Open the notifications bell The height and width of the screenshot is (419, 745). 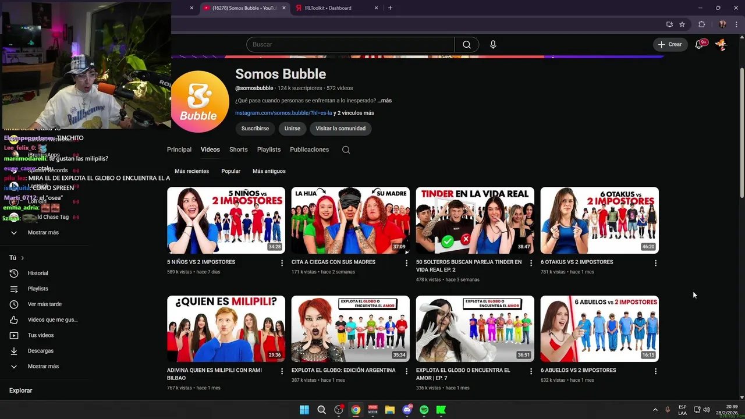[700, 44]
